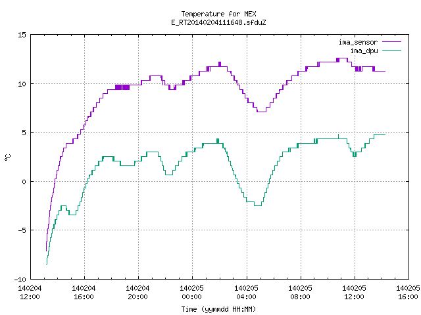Screen dimensions: 421x315
Task: Click the y-axis tick value "0"
Action: [x=24, y=182]
